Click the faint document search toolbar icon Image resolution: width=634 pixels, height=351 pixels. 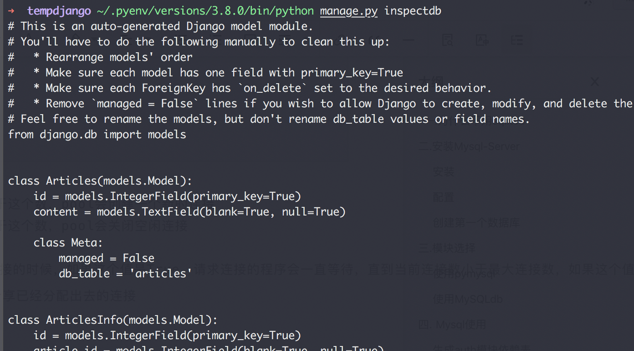[x=448, y=40]
